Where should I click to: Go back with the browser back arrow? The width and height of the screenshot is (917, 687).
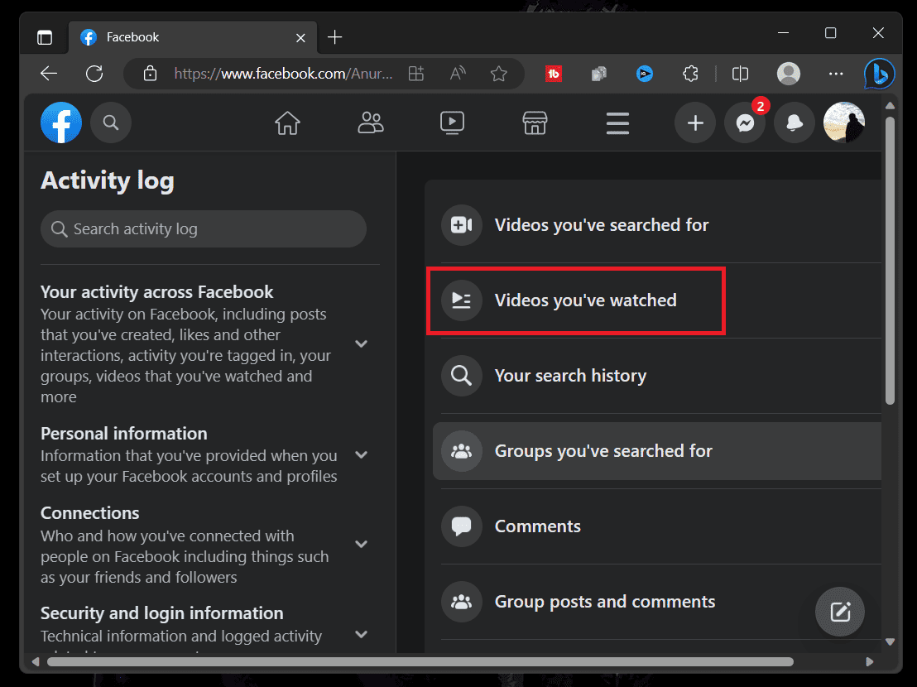click(49, 74)
